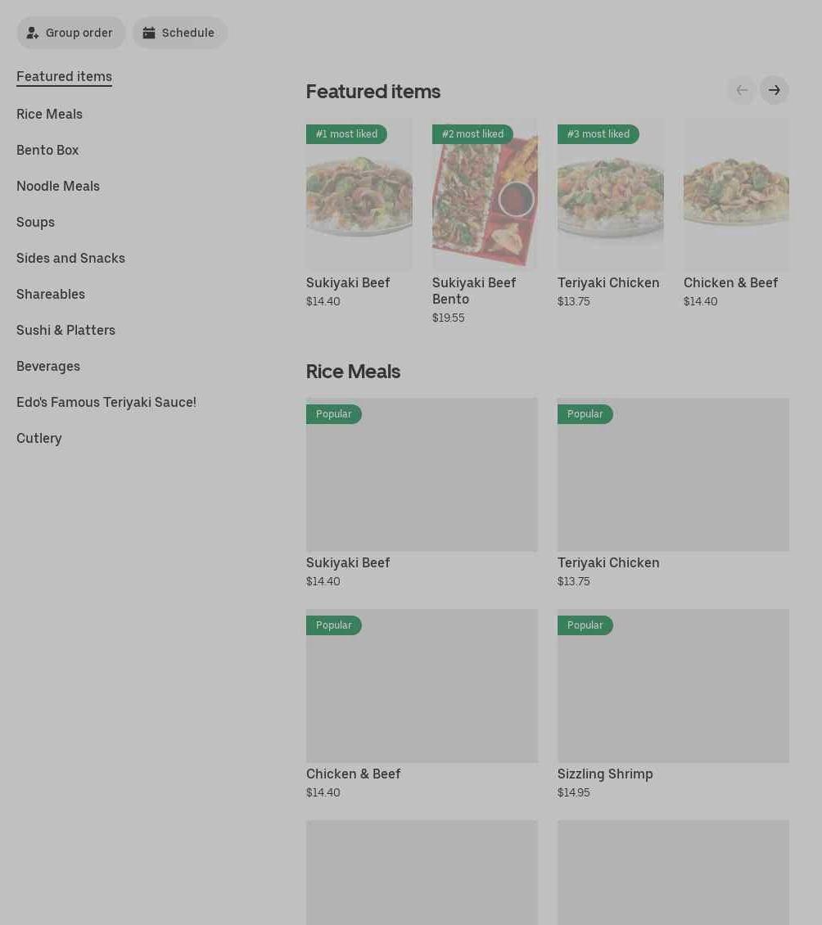Viewport: 822px width, 925px height.
Task: Open featured Chicken & Beef item image
Action: [736, 195]
